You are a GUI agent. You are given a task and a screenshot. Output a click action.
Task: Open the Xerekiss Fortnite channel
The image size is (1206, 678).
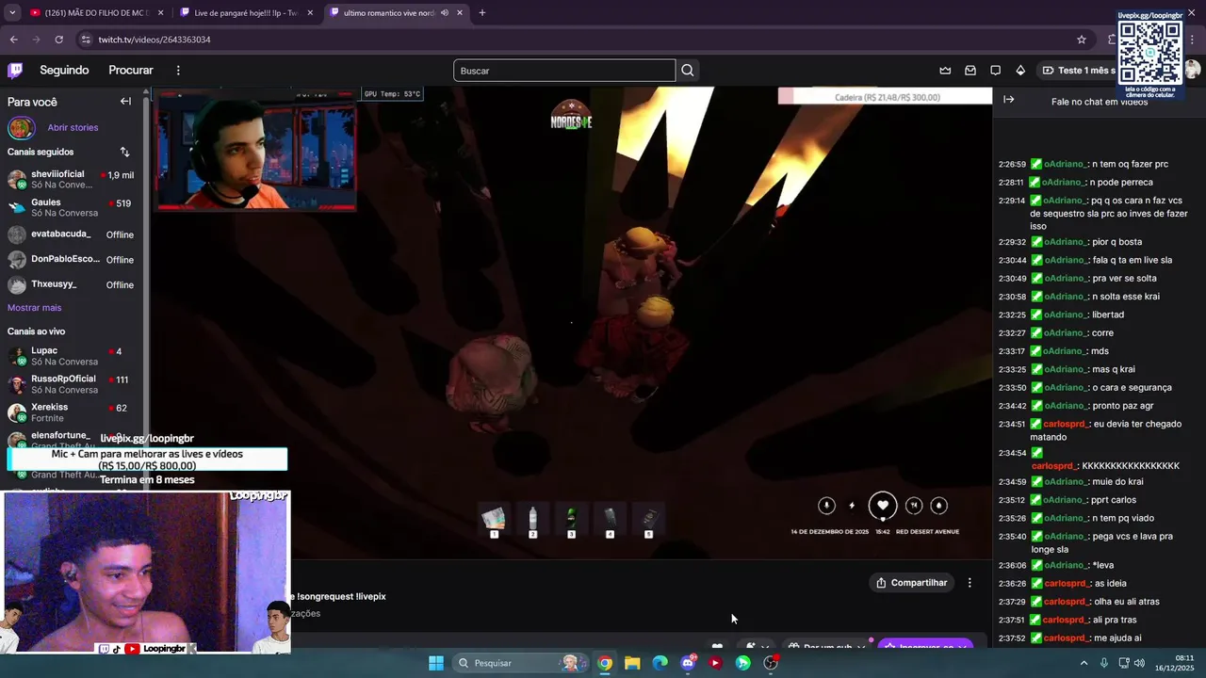tap(72, 412)
